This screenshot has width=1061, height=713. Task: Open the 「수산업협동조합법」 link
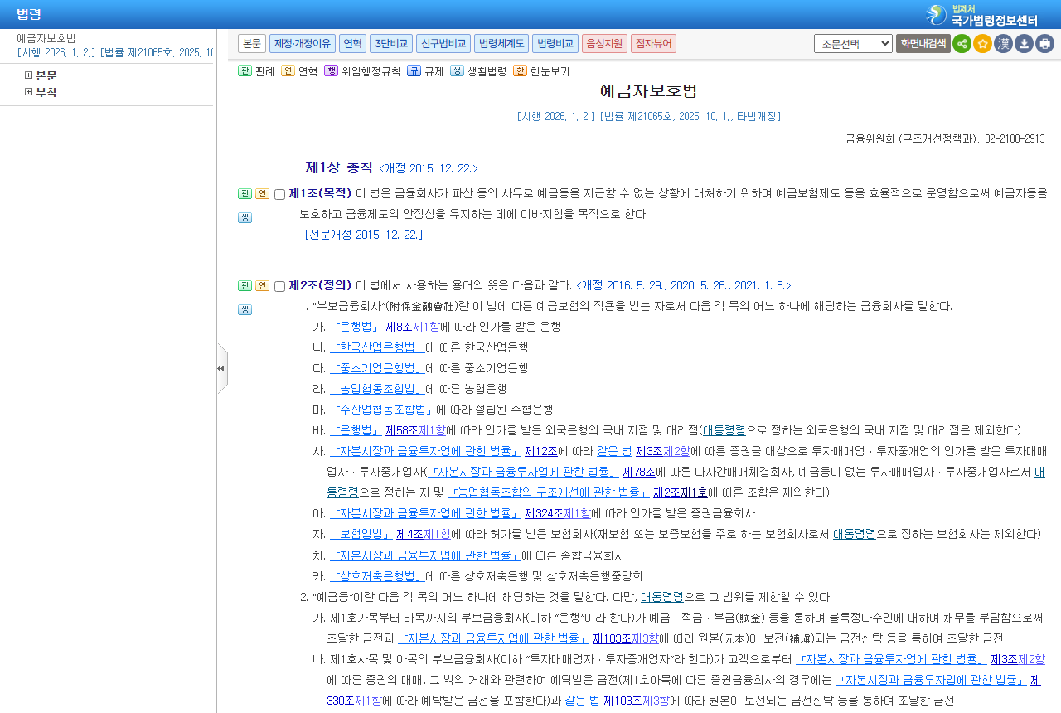[x=383, y=410]
